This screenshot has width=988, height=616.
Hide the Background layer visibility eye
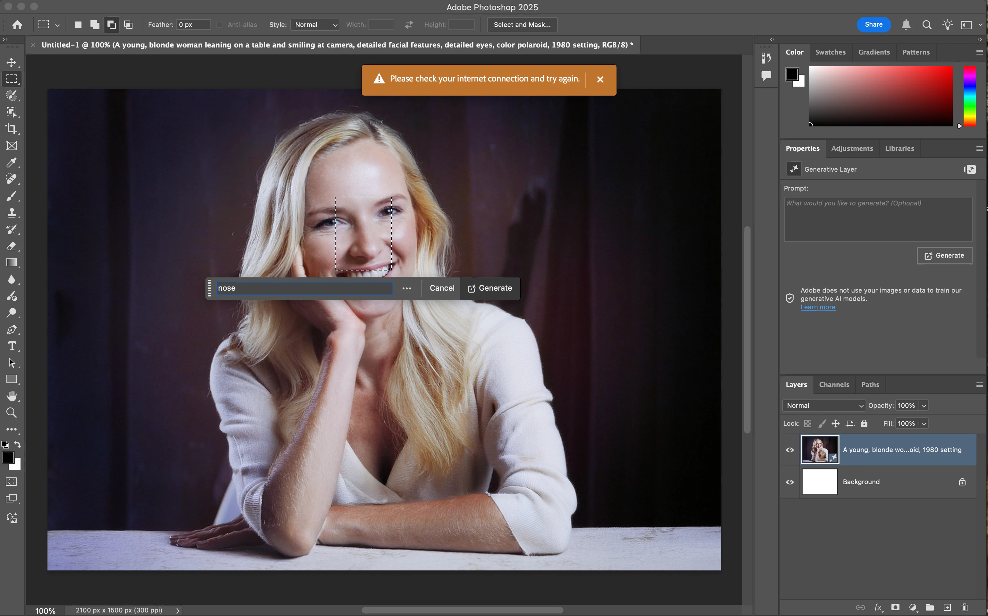click(790, 482)
